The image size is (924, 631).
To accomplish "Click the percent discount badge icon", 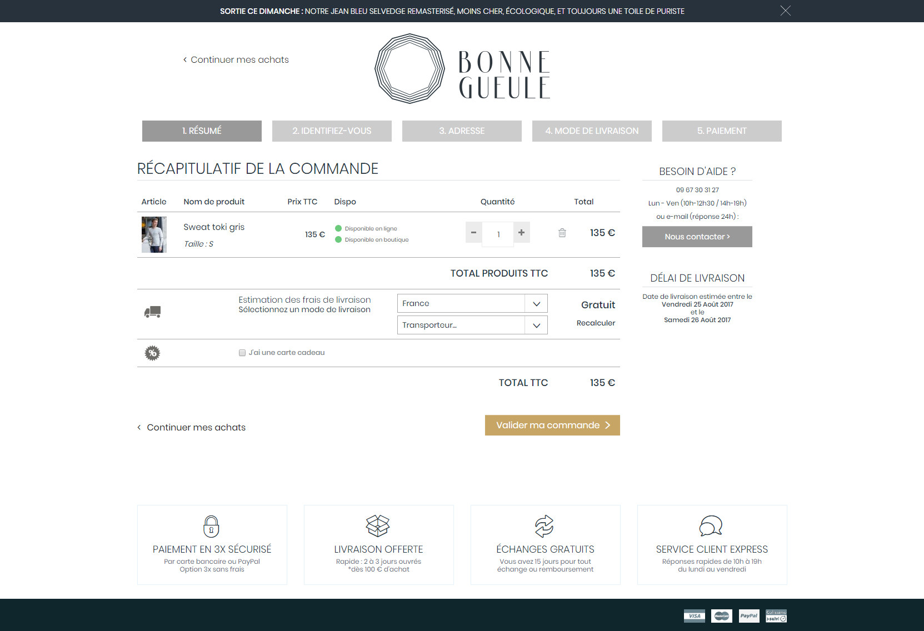I will click(x=152, y=353).
